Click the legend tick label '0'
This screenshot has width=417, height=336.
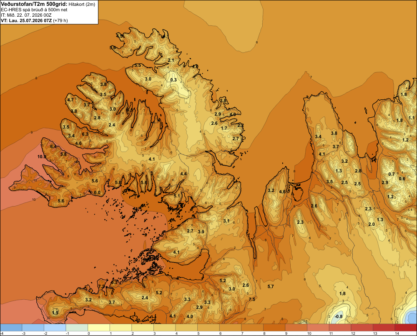pyautogui.click(x=89, y=333)
